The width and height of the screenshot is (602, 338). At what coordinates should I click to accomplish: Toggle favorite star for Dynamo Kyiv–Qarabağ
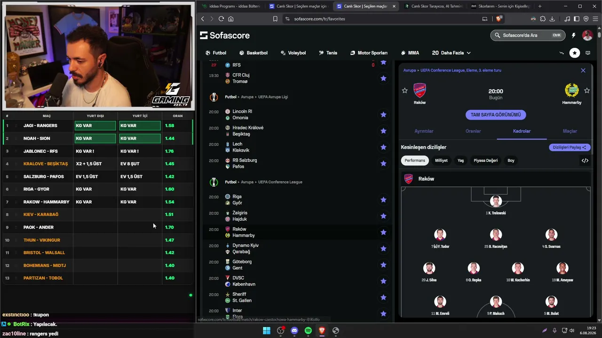(x=383, y=248)
